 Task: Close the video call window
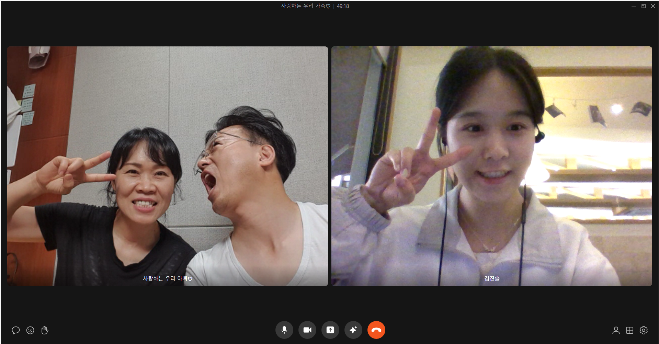(653, 6)
